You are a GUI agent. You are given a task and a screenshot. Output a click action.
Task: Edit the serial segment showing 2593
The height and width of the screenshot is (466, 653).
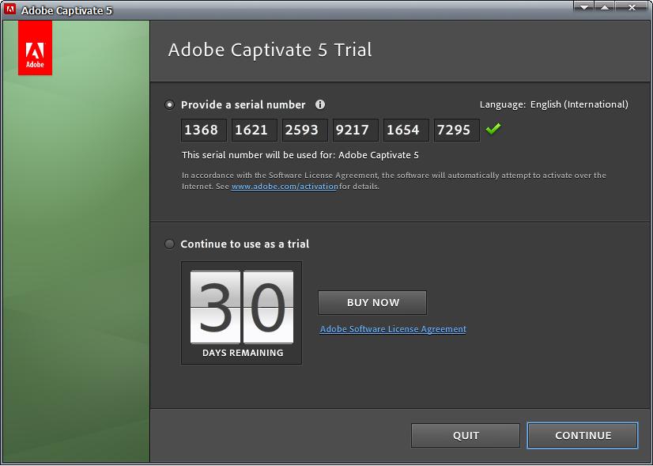click(304, 130)
